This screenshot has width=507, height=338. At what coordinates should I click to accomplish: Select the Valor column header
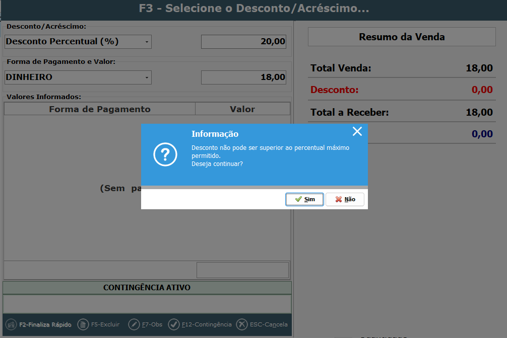point(242,109)
